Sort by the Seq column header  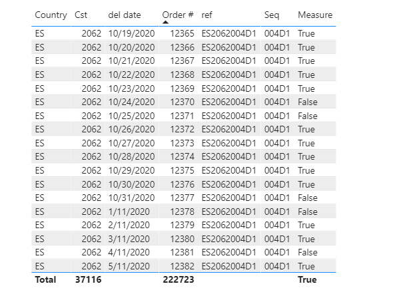pos(272,15)
